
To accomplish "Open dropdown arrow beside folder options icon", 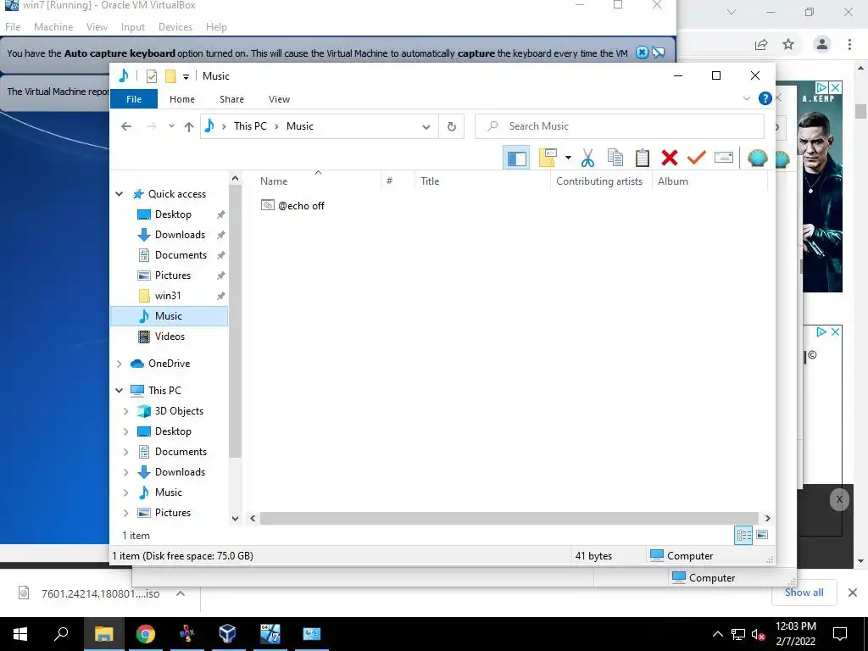I will click(568, 159).
